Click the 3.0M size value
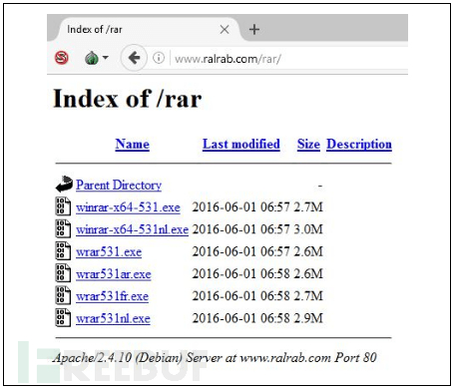455x390 pixels. pyautogui.click(x=308, y=229)
